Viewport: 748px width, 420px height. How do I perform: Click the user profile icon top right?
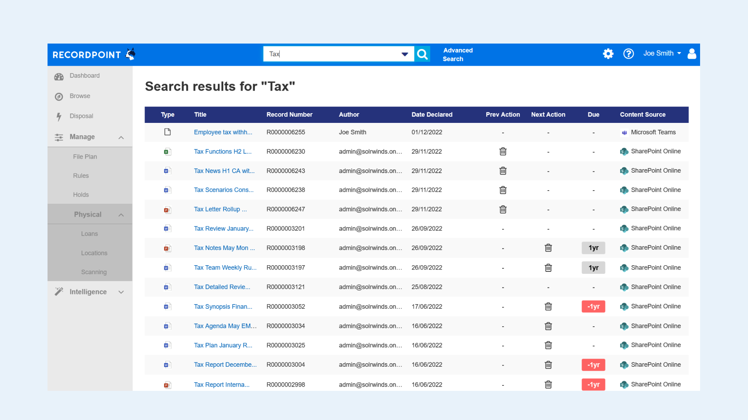(x=692, y=54)
